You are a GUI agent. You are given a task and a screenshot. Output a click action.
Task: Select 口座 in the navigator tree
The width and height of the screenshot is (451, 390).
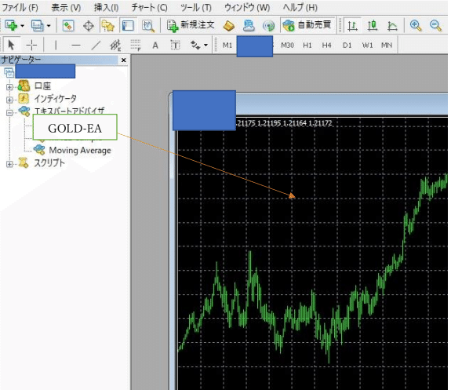click(42, 86)
